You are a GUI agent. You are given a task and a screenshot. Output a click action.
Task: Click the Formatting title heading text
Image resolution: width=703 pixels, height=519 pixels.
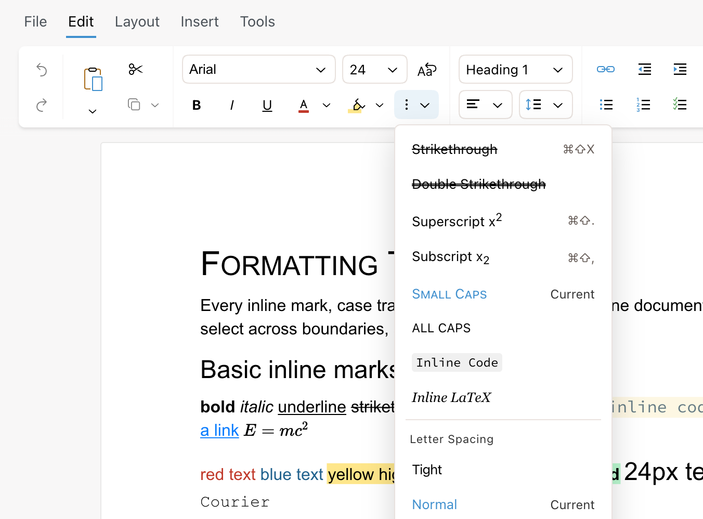(x=297, y=264)
